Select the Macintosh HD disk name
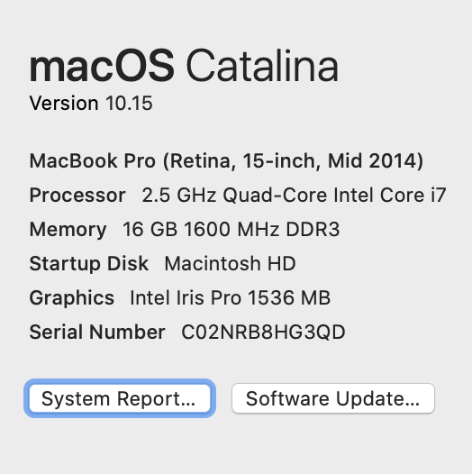472x474 pixels. (x=230, y=264)
